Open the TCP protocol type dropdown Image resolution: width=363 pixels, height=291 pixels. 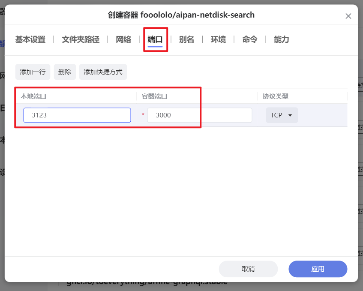coord(282,115)
